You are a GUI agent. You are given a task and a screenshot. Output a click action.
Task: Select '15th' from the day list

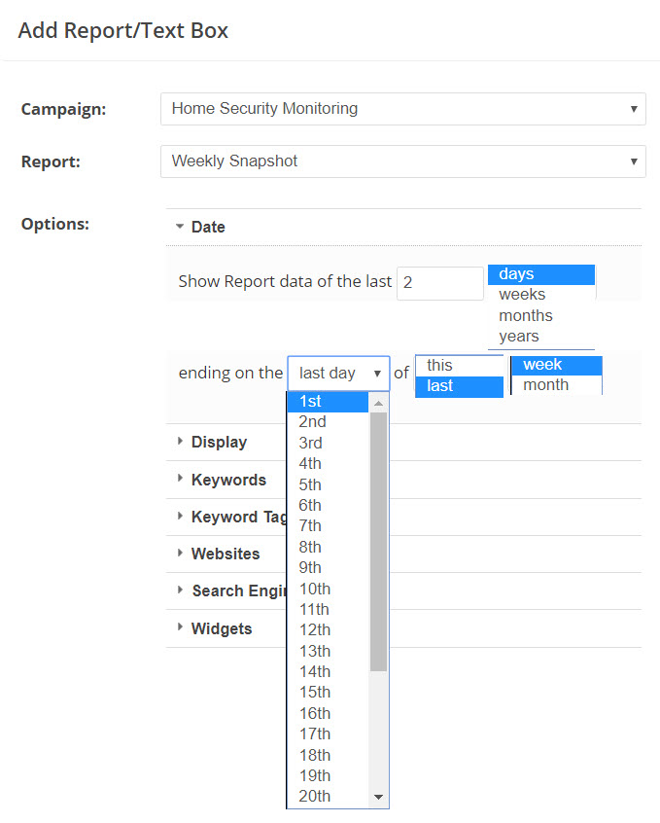pyautogui.click(x=315, y=693)
